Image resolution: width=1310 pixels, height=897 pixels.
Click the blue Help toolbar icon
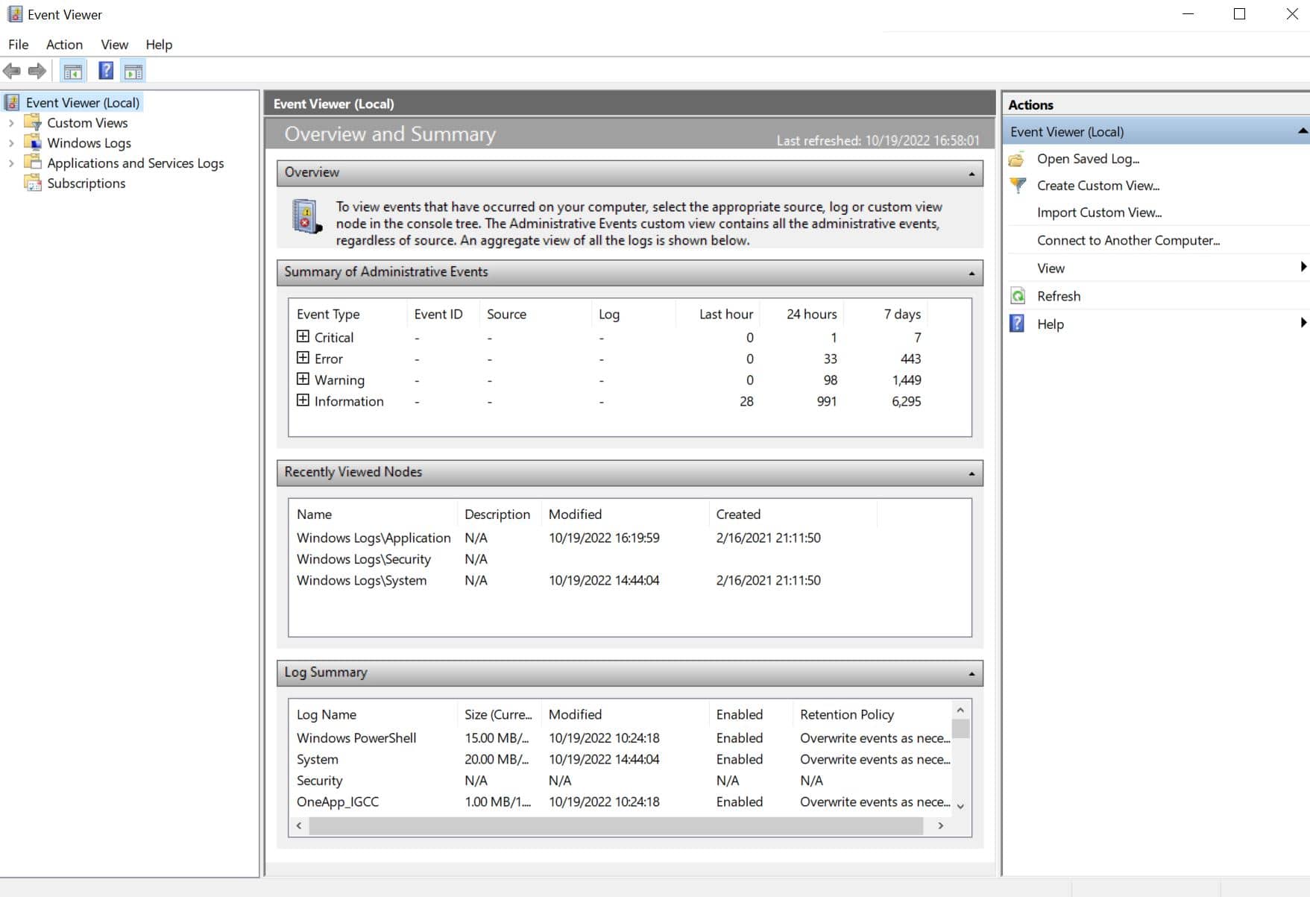pyautogui.click(x=106, y=71)
